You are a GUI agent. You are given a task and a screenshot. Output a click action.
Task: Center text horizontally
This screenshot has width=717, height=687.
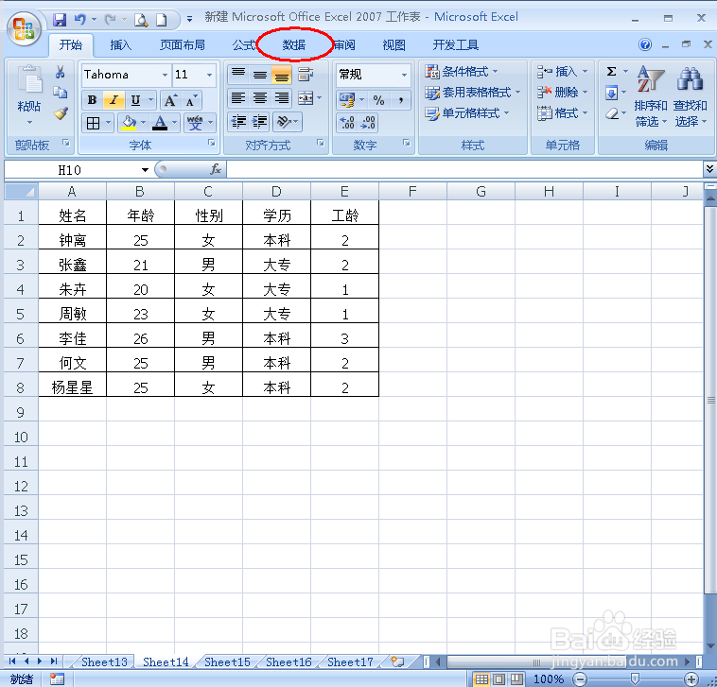(260, 97)
